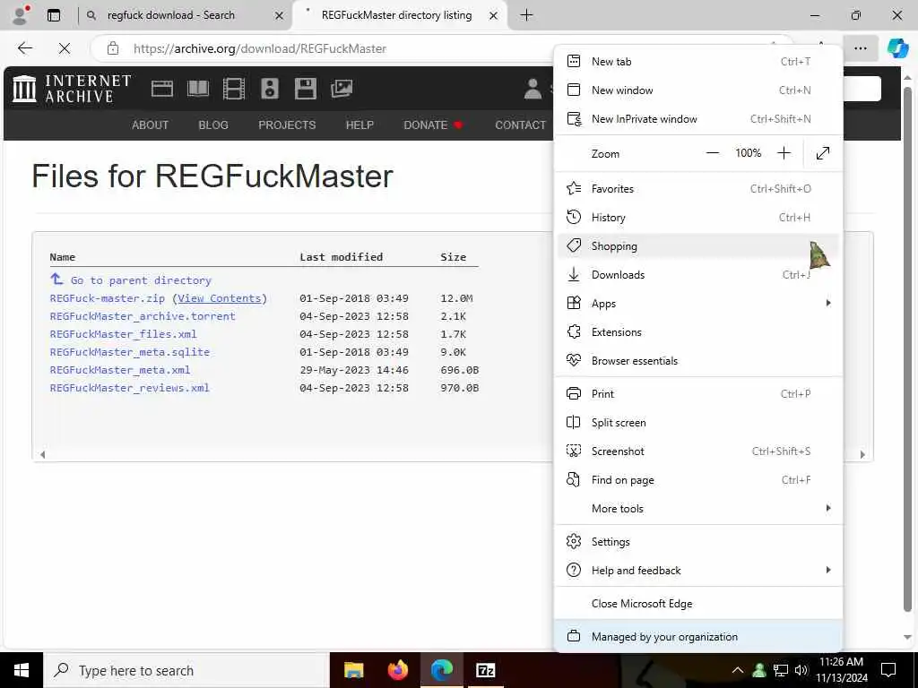This screenshot has height=688, width=918.
Task: Open Shopping from the menu
Action: [x=697, y=245]
